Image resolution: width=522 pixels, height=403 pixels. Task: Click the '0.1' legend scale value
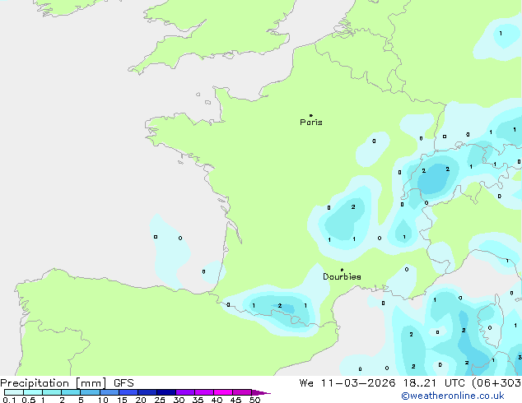(x=9, y=400)
